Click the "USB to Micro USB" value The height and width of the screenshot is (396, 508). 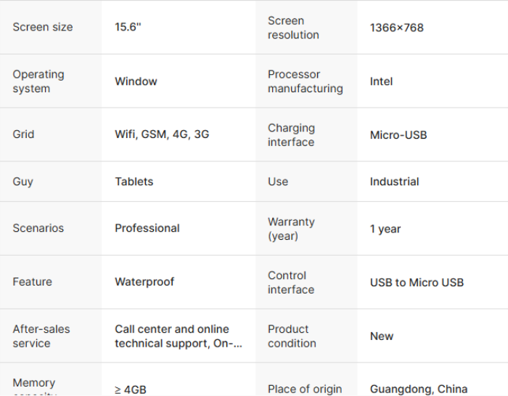tap(417, 283)
